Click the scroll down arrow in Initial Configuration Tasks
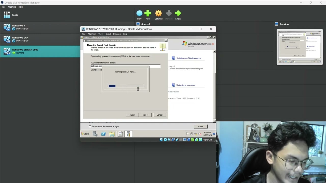The width and height of the screenshot is (326, 183). [214, 121]
